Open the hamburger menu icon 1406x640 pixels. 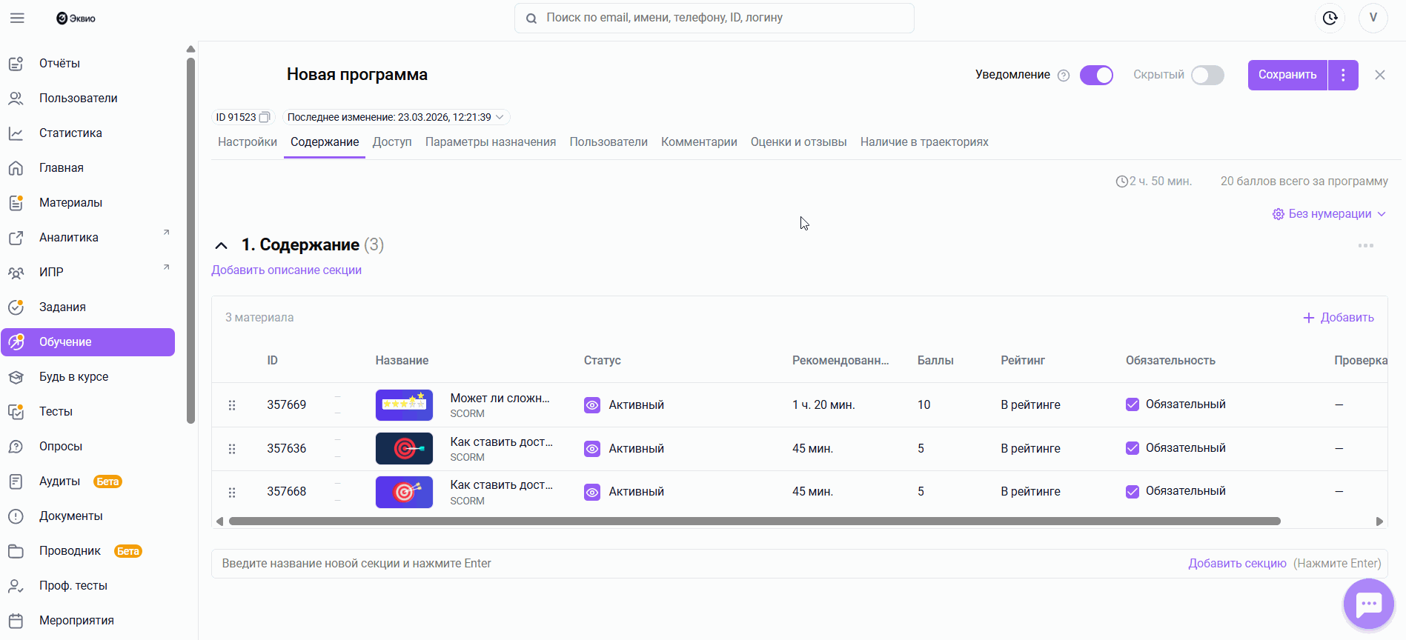pyautogui.click(x=17, y=18)
